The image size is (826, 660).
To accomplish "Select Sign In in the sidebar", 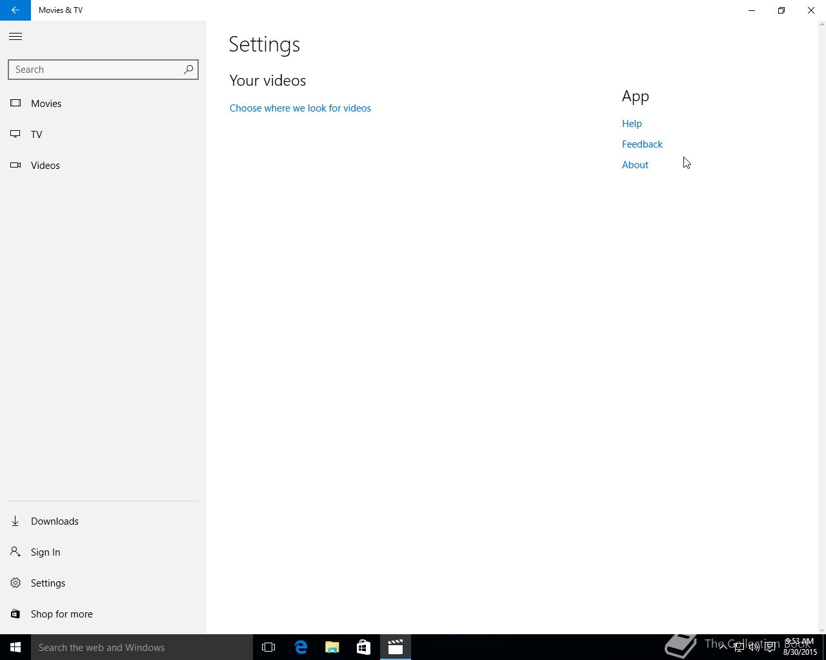I will click(45, 552).
